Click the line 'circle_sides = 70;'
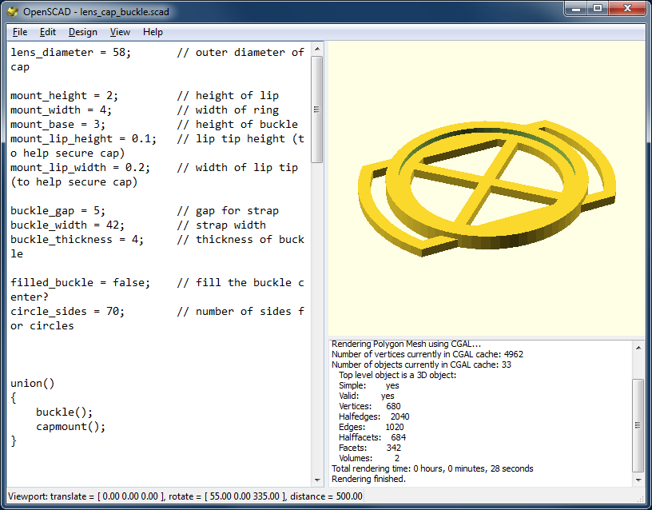The image size is (652, 510). [x=67, y=312]
